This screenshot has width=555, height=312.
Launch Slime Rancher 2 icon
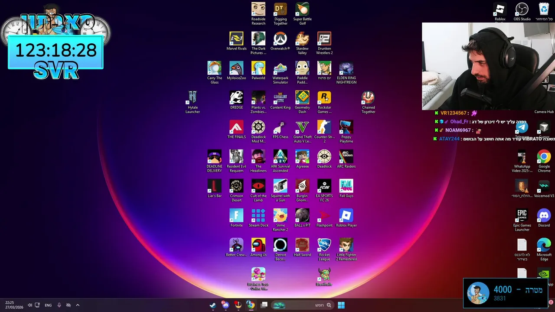[x=281, y=220]
